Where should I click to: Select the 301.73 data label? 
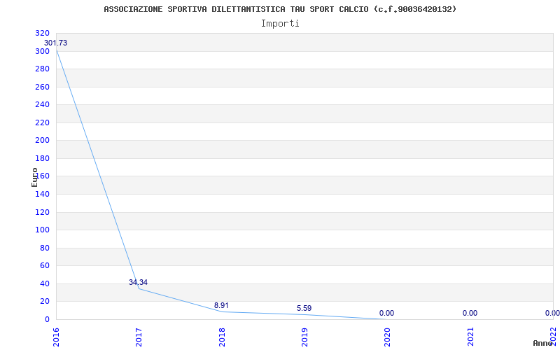point(55,43)
